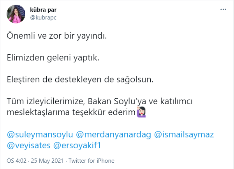Click the line "Önemli ve zor bir yayındı."
This screenshot has height=169, width=234.
click(x=57, y=36)
